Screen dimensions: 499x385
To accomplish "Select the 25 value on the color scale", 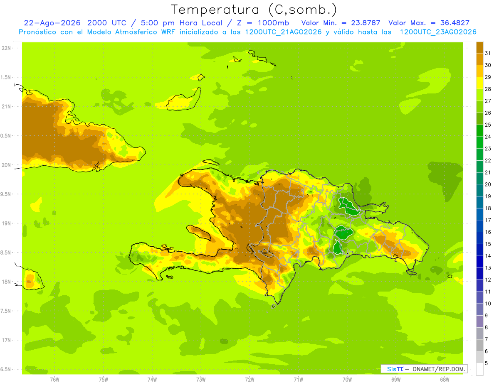I will click(x=488, y=125).
